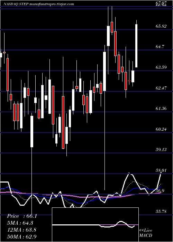Screen dimensions: 173x242
Task: Click the 59.13 price axis label
Action: 161,150
